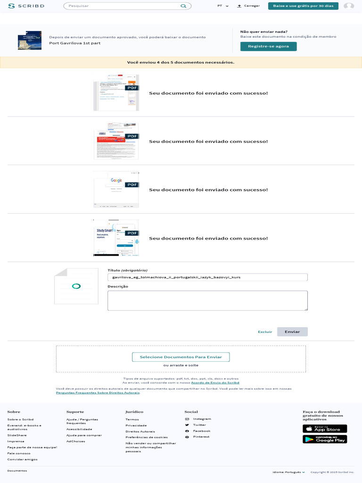Open the Port Gavrilova 1st part thumbnail

(30, 41)
